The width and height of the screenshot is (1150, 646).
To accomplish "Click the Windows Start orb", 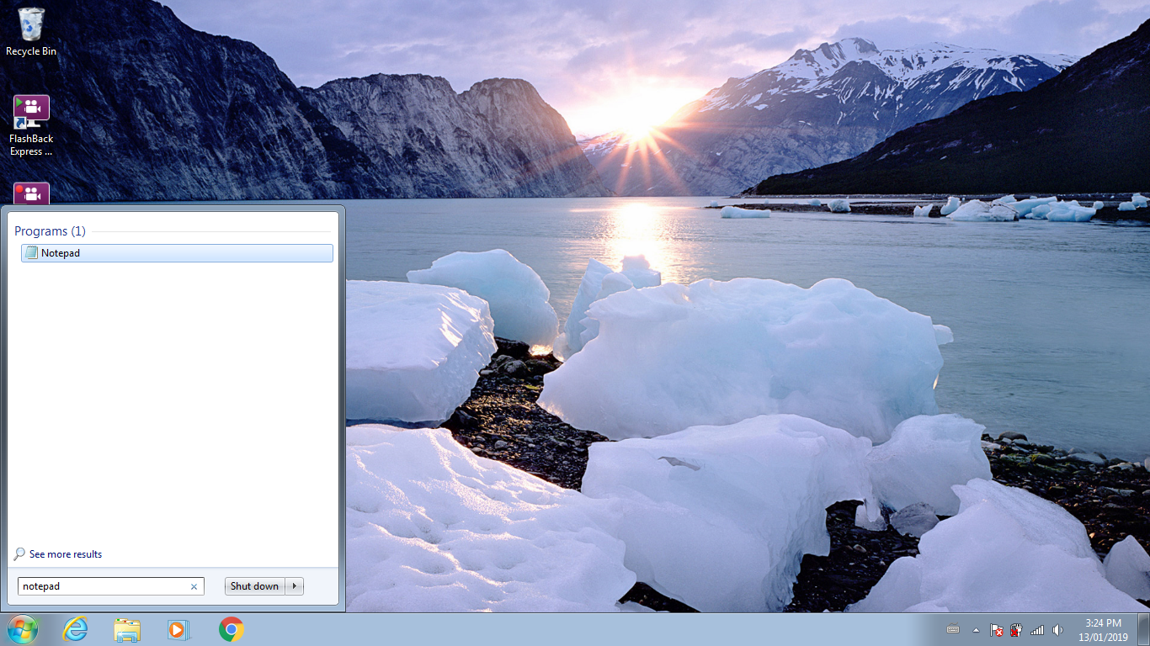I will [23, 629].
